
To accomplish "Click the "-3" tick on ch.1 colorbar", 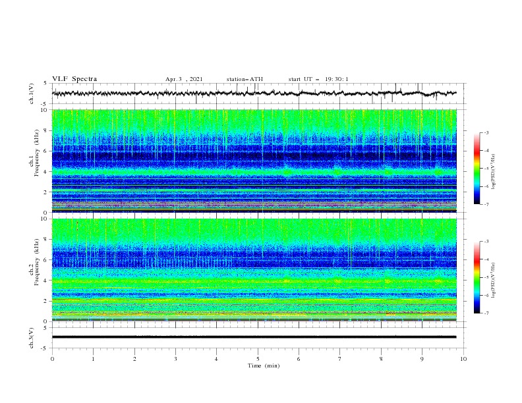I will [486, 132].
